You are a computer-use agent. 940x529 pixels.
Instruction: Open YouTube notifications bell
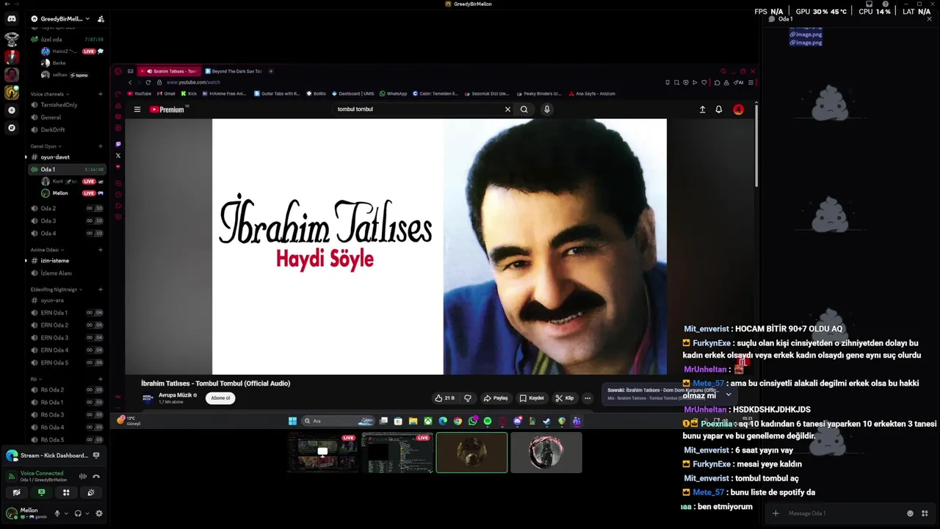pos(719,109)
